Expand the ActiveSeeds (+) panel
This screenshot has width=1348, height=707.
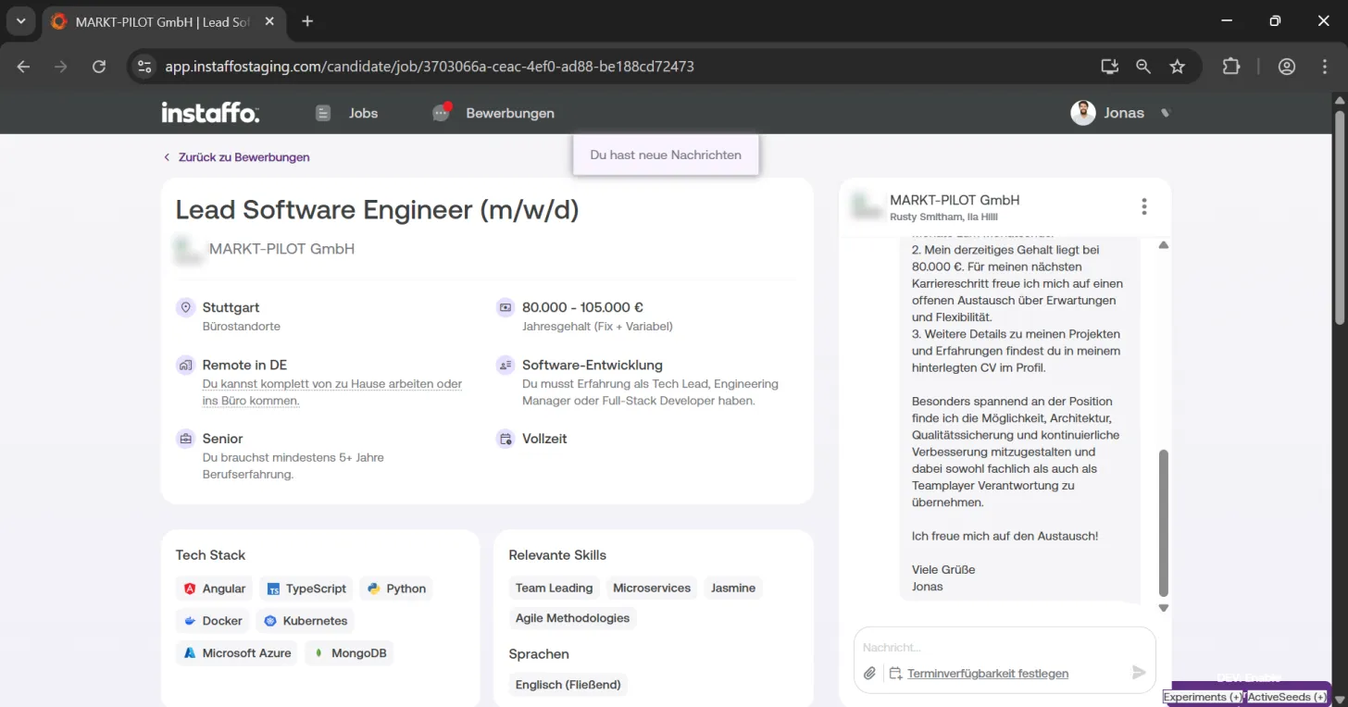pos(1287,697)
